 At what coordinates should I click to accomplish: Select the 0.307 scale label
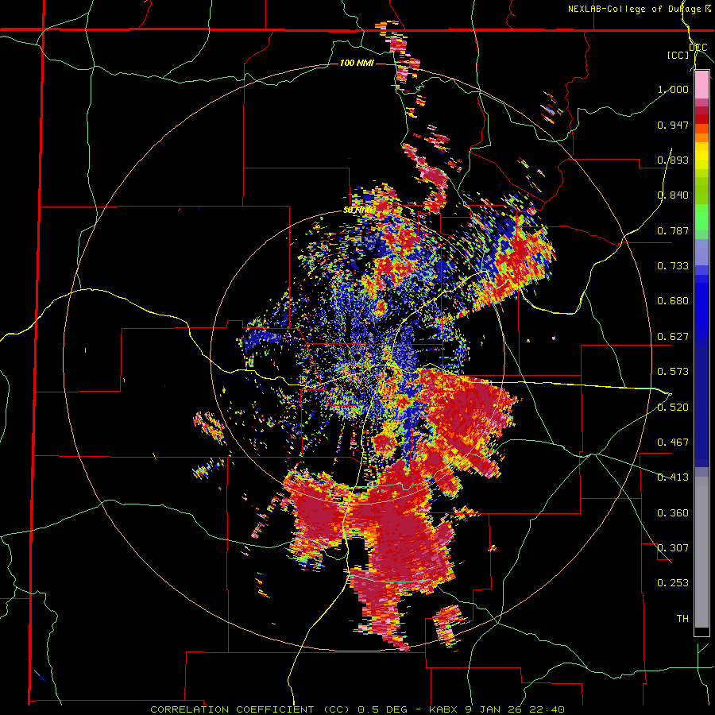673,548
